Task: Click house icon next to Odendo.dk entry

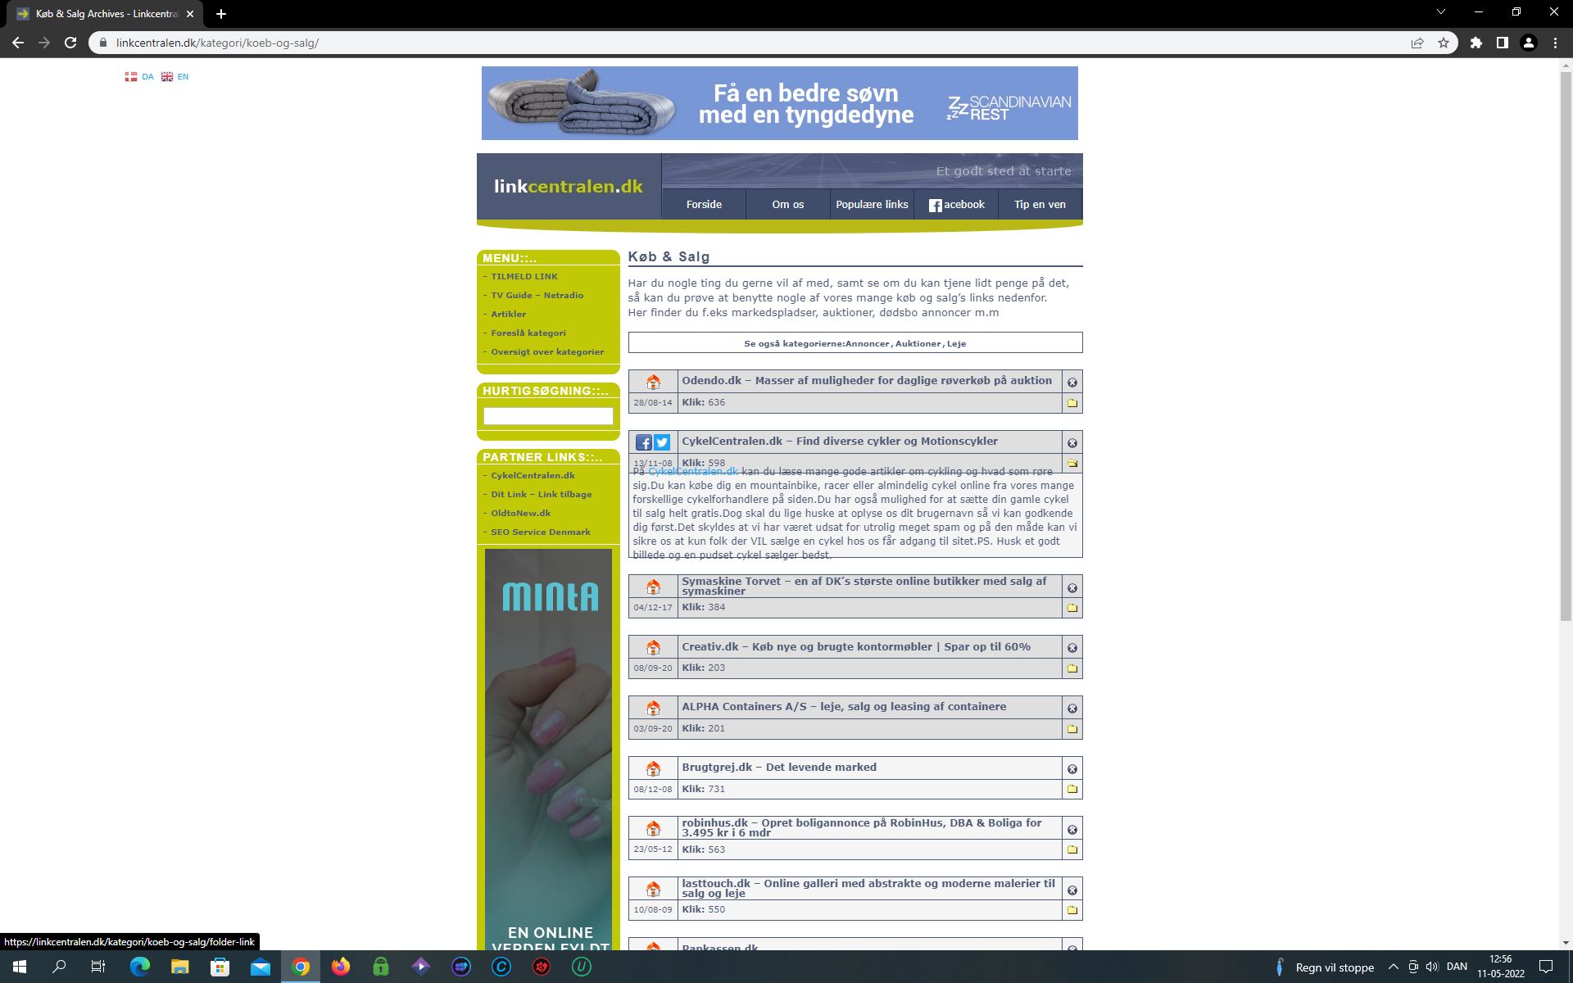Action: tap(653, 382)
